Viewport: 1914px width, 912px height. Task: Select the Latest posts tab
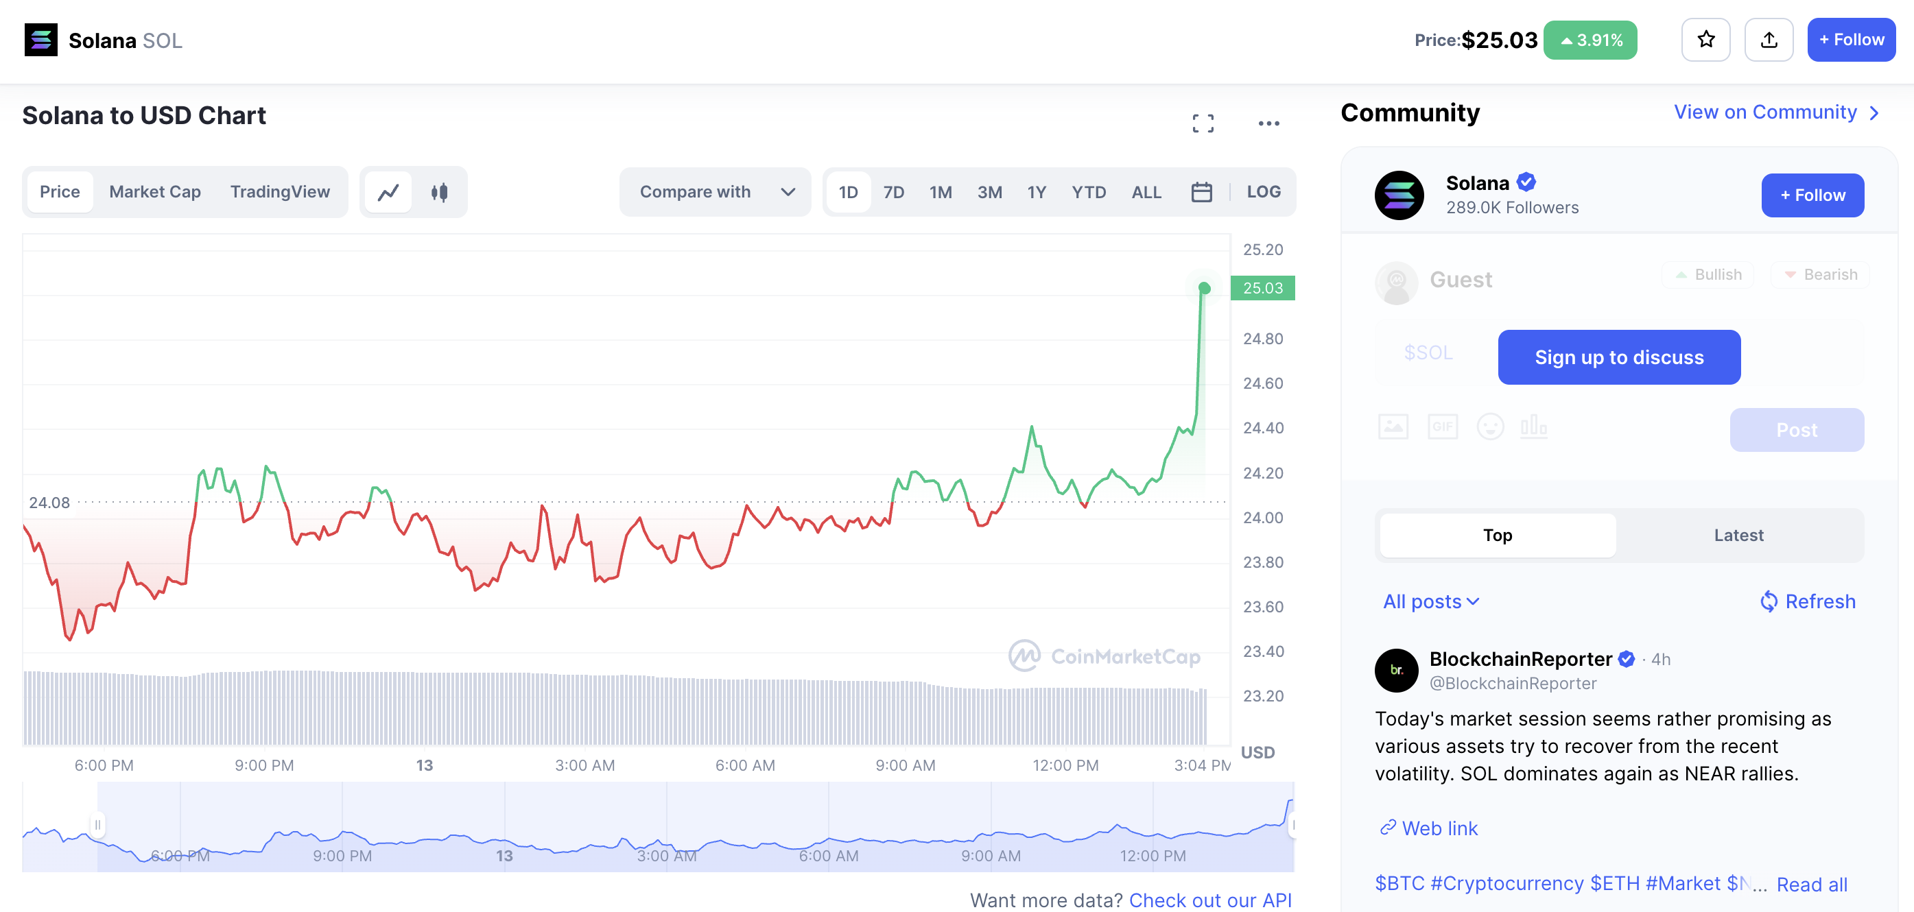click(1738, 536)
